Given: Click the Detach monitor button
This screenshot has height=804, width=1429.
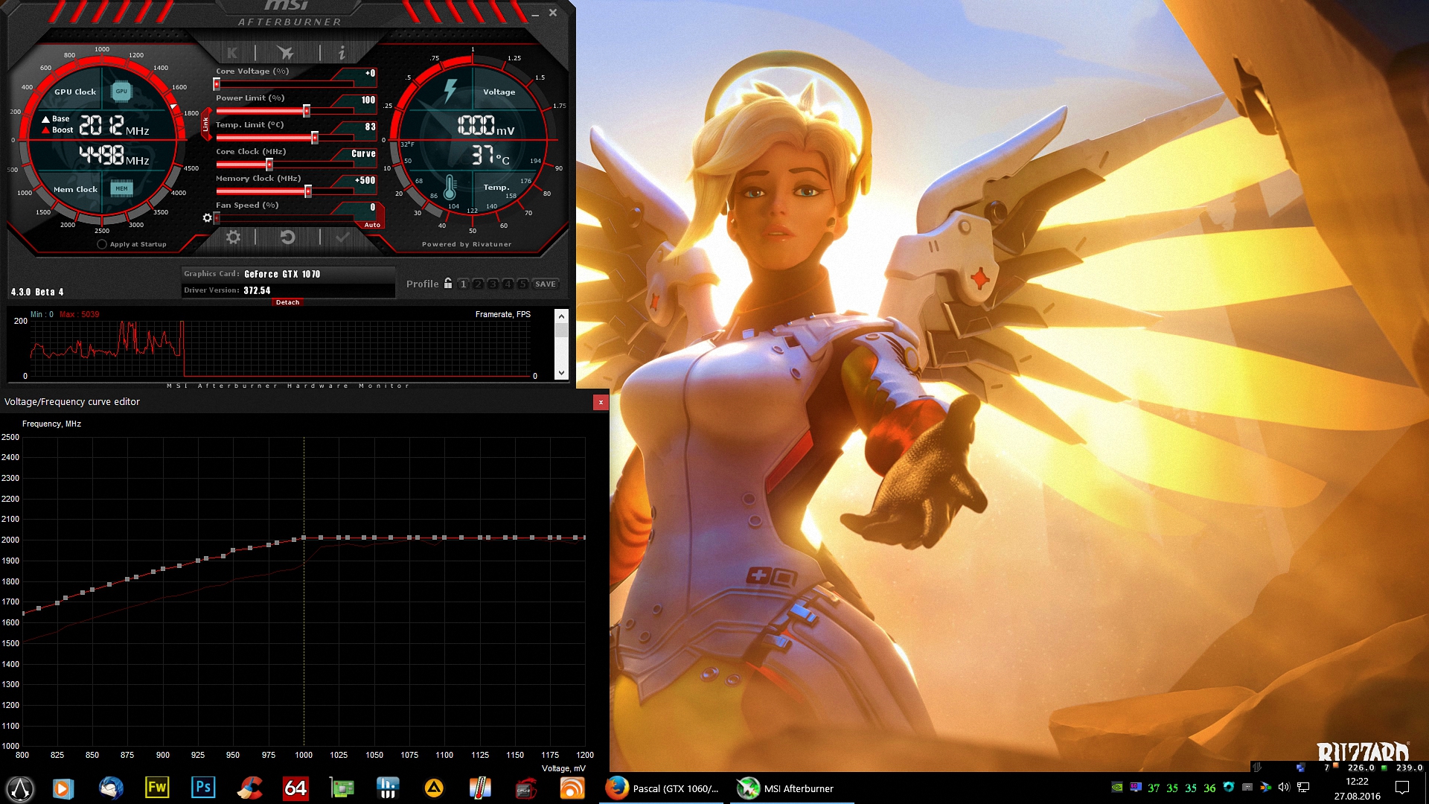Looking at the screenshot, I should [287, 302].
